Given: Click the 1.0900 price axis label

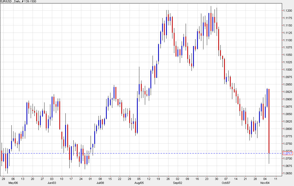Looking at the screenshot, I should (288, 98).
